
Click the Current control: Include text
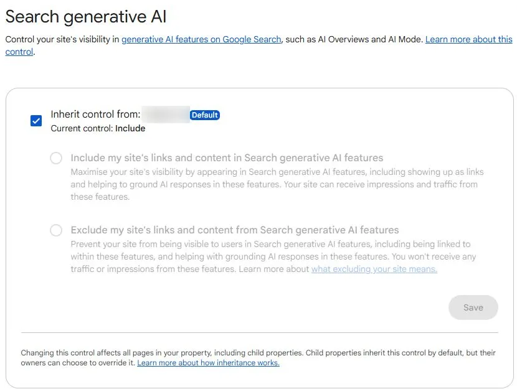pos(98,128)
